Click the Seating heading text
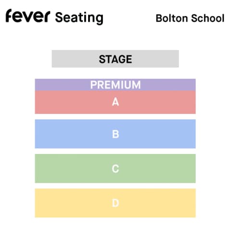This screenshot has width=231, height=231. coord(79,18)
